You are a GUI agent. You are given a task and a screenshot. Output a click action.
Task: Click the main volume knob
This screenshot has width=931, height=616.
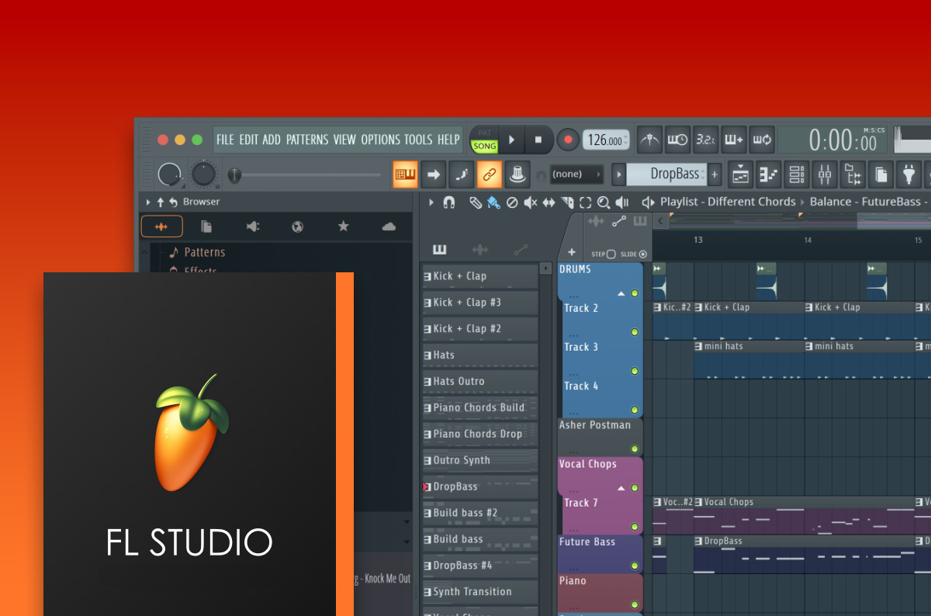(x=170, y=175)
